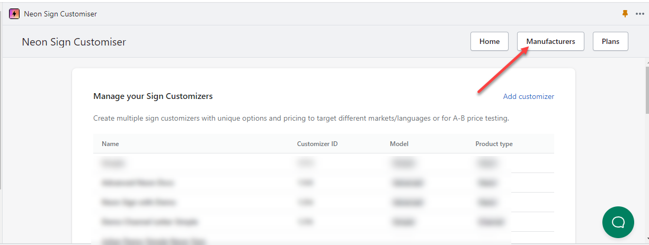Viewport: 649px width, 245px height.
Task: Click the vertical scrollbar thumb
Action: [x=646, y=90]
